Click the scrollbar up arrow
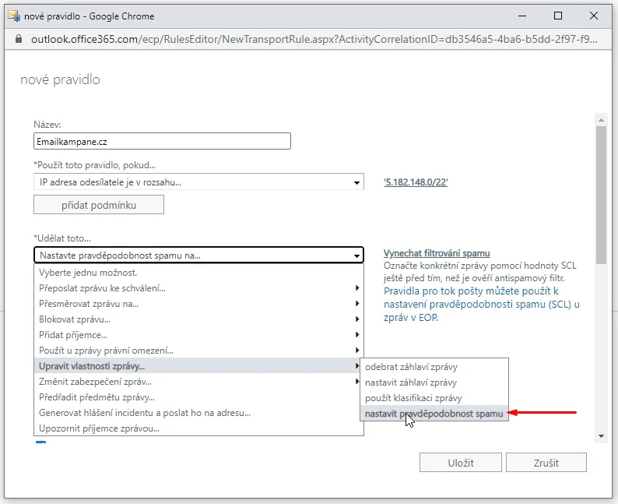 (601, 120)
